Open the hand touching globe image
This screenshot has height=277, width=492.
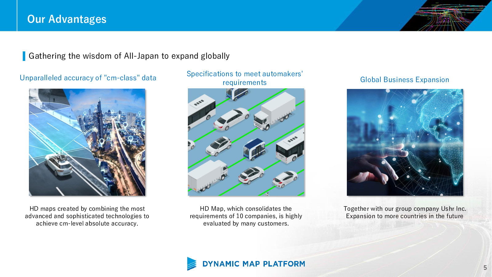(x=405, y=142)
